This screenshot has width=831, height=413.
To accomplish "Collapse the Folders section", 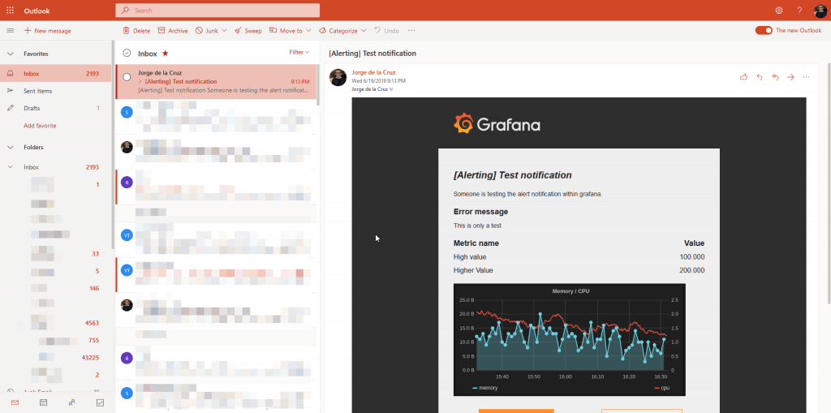I will click(10, 148).
